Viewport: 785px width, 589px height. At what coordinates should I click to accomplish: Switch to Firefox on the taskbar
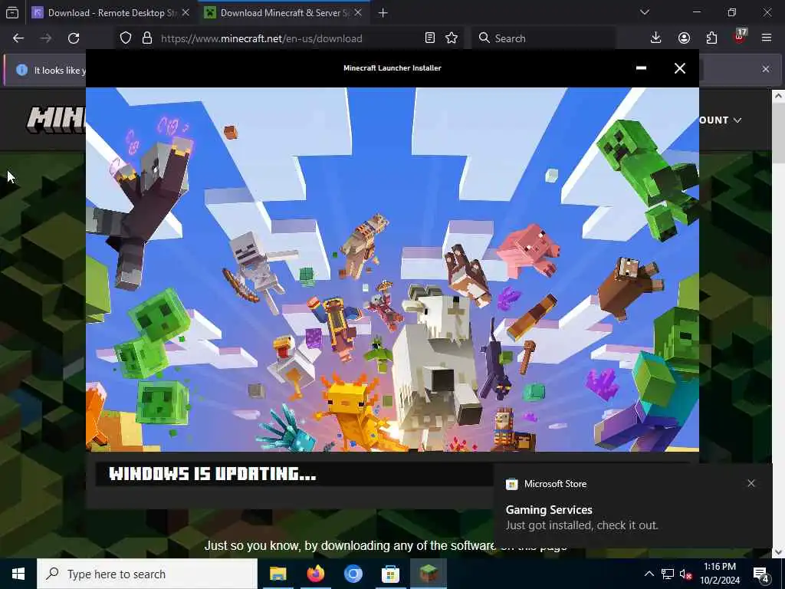point(315,574)
